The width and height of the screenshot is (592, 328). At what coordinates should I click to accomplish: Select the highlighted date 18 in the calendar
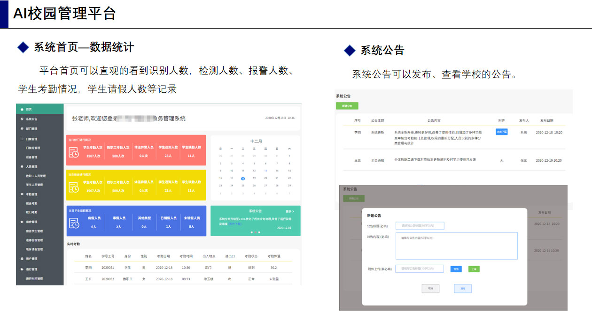pyautogui.click(x=242, y=178)
